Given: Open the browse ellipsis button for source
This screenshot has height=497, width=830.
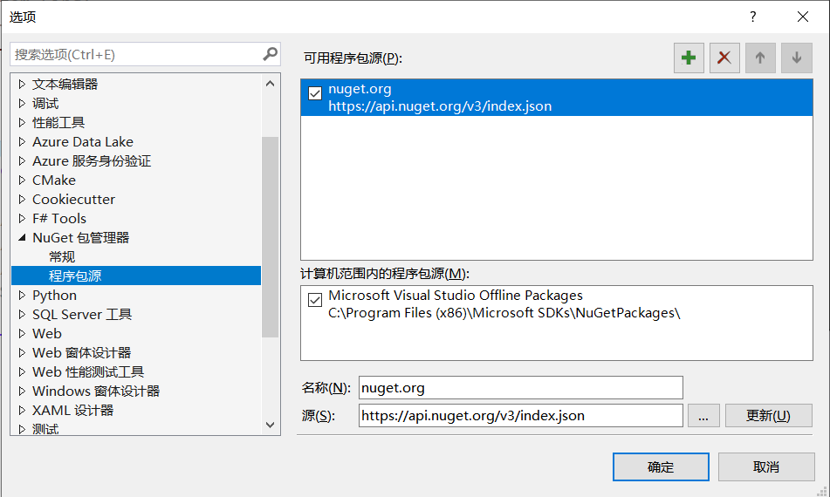Looking at the screenshot, I should pyautogui.click(x=703, y=416).
